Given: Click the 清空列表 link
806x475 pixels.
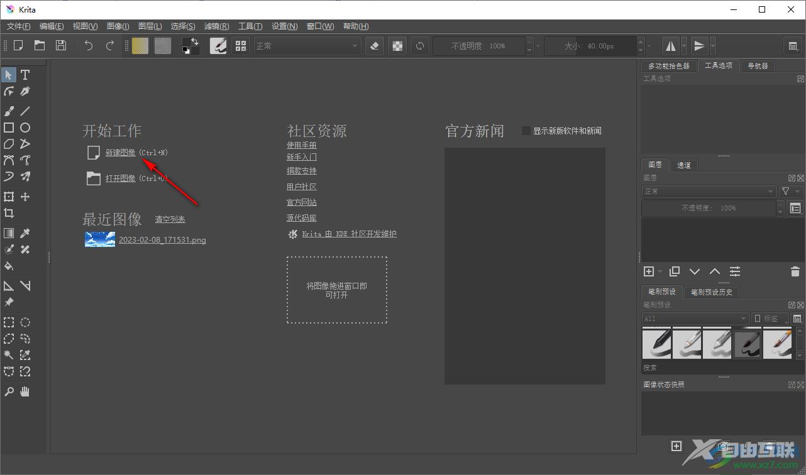Looking at the screenshot, I should [170, 219].
